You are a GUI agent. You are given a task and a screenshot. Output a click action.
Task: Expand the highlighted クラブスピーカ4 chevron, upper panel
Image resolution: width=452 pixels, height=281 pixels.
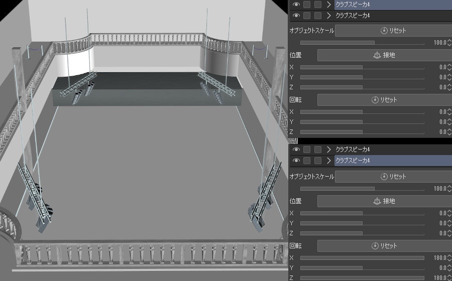pyautogui.click(x=328, y=5)
